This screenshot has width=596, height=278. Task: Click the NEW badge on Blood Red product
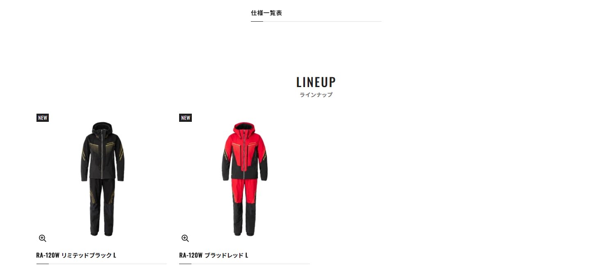186,118
